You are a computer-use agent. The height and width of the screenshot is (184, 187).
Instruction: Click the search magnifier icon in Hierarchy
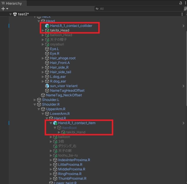click(x=97, y=9)
